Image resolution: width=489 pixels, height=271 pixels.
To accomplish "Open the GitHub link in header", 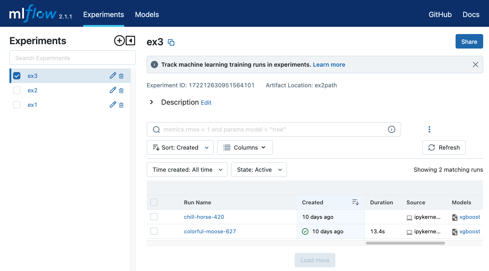I will coord(440,14).
